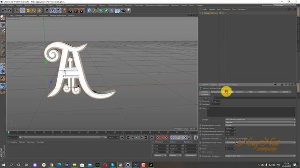Click the Применить button
This screenshot has height=168, width=300.
click(191, 155)
